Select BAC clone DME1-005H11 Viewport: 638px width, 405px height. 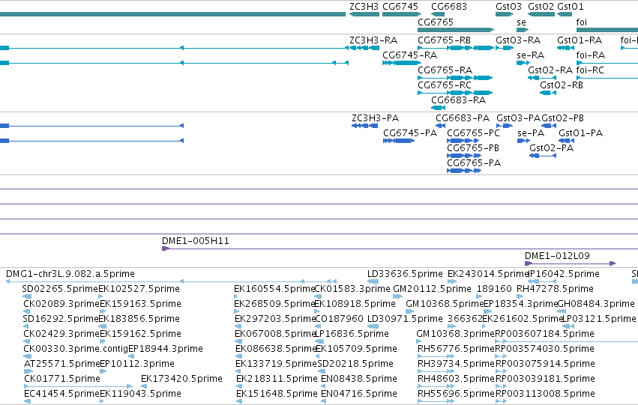click(x=400, y=249)
